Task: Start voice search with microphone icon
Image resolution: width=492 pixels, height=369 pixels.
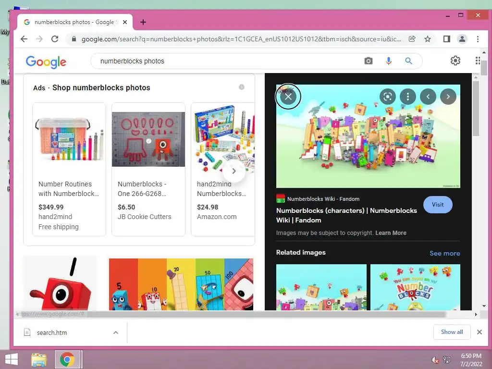Action: [x=388, y=61]
